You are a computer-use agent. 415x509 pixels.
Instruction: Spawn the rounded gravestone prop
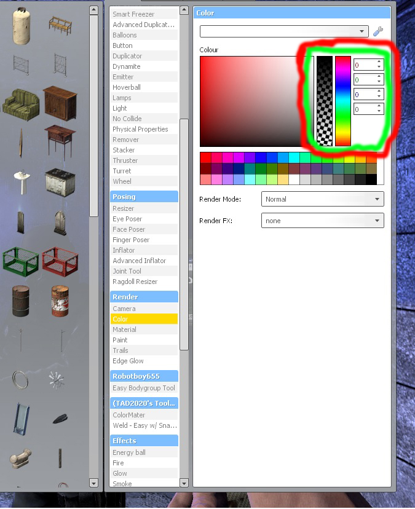click(x=60, y=223)
